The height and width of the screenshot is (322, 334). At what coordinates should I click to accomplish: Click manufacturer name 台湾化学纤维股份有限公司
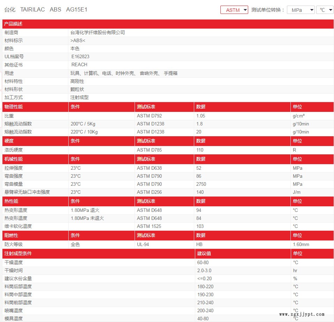pyautogui.click(x=98, y=32)
